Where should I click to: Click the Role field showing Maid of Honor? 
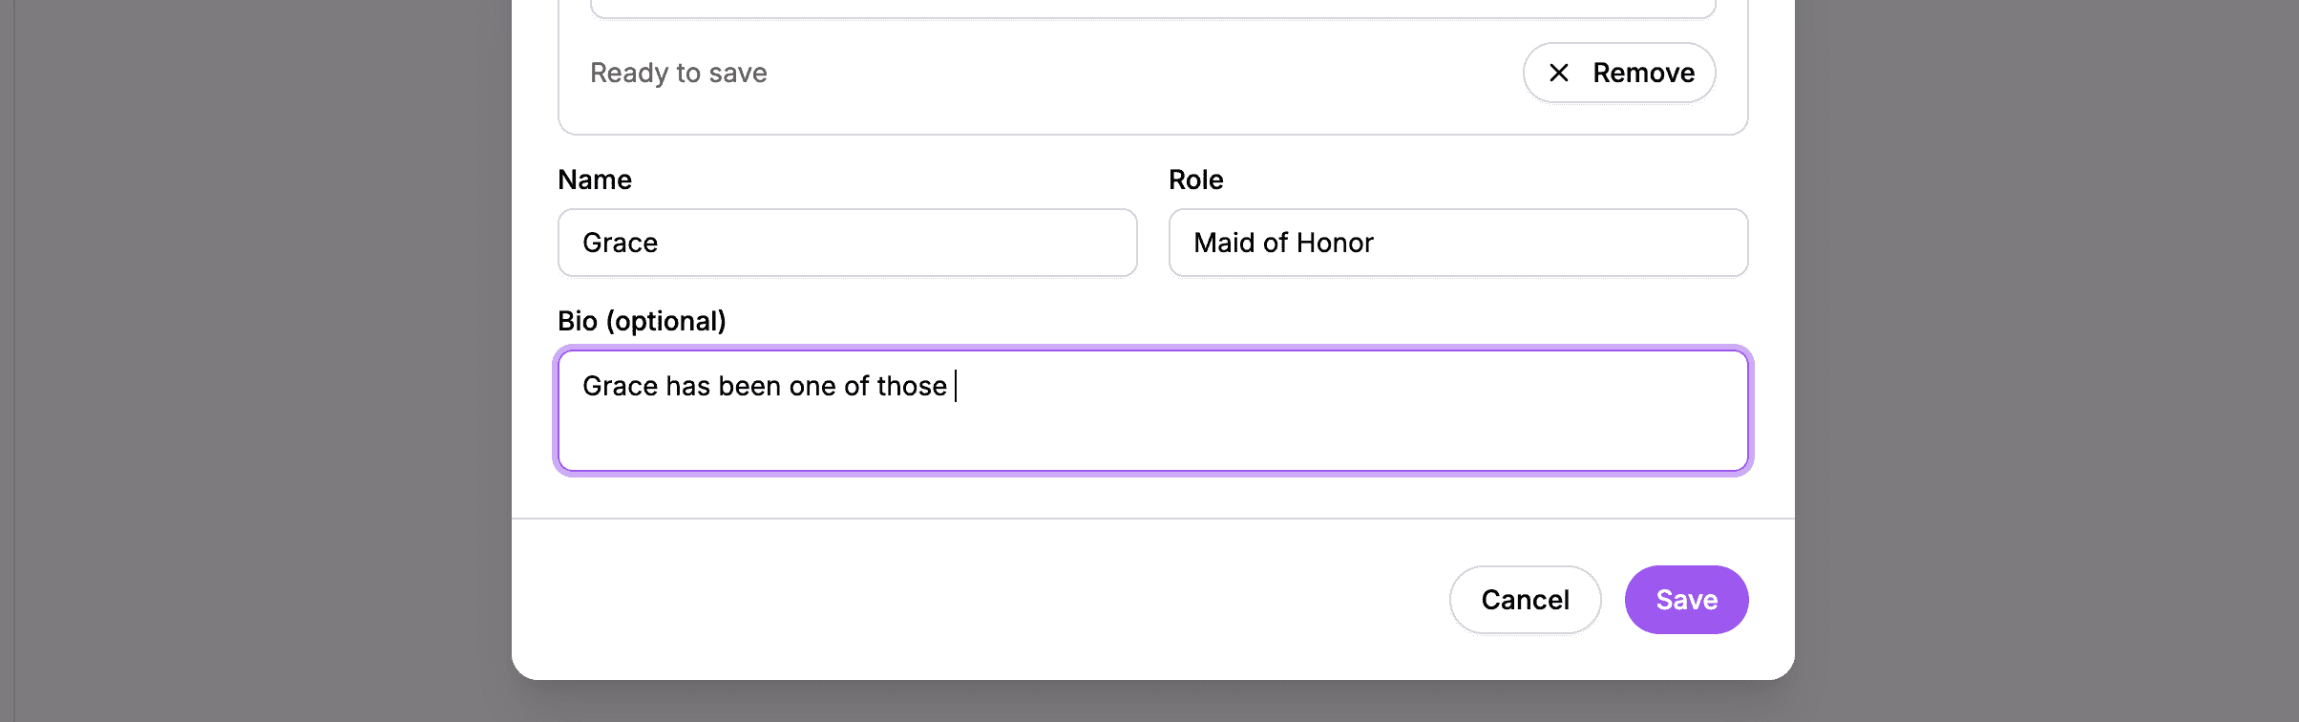(x=1457, y=243)
